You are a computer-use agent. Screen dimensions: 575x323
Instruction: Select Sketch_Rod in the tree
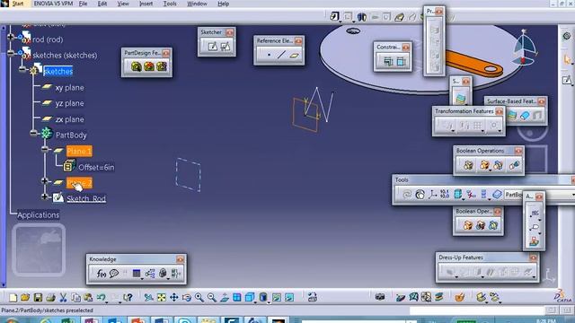point(86,198)
